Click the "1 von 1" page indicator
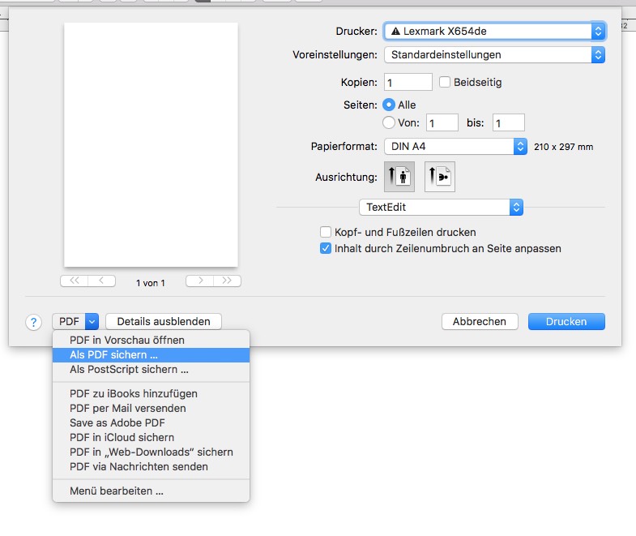The width and height of the screenshot is (636, 536). pyautogui.click(x=151, y=283)
